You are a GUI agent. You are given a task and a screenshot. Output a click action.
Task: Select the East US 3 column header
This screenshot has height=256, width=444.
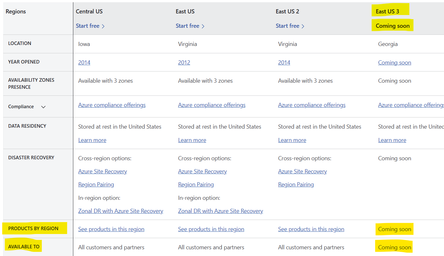tap(387, 11)
